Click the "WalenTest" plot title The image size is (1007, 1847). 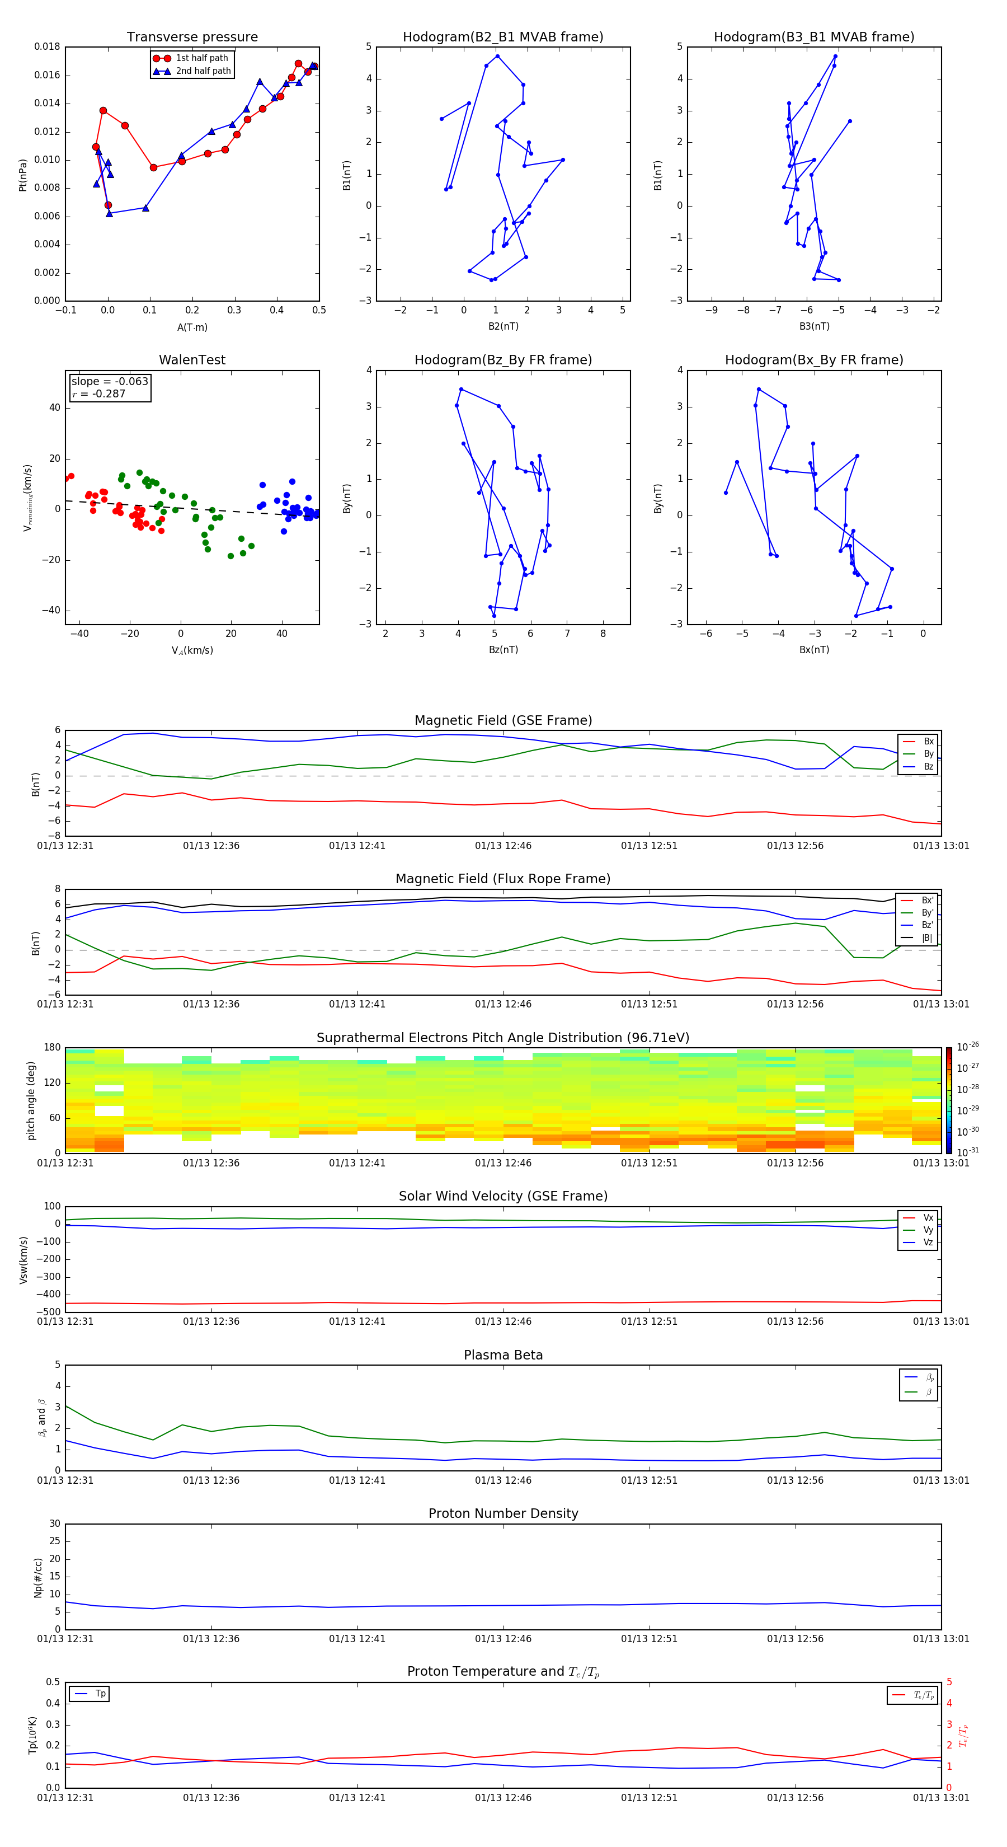coord(192,360)
